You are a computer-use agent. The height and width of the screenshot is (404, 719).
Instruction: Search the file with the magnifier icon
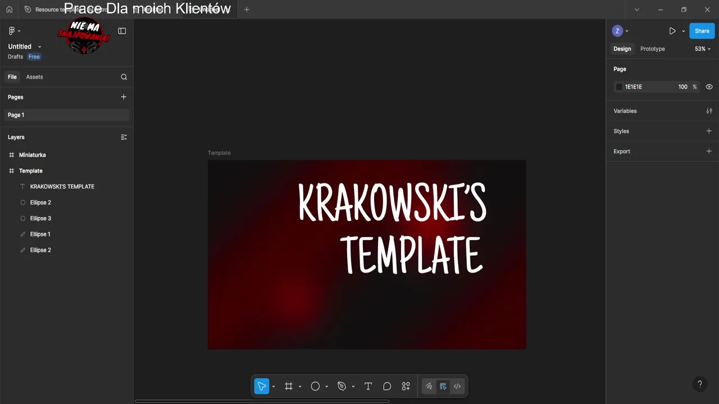click(124, 77)
